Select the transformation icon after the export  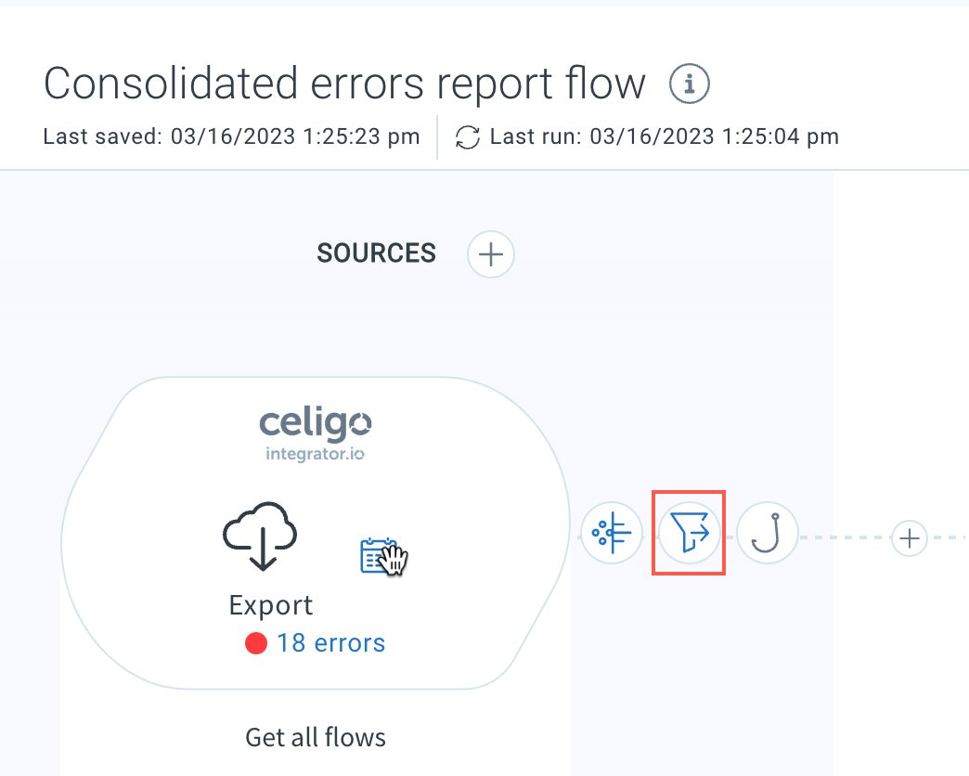[612, 533]
